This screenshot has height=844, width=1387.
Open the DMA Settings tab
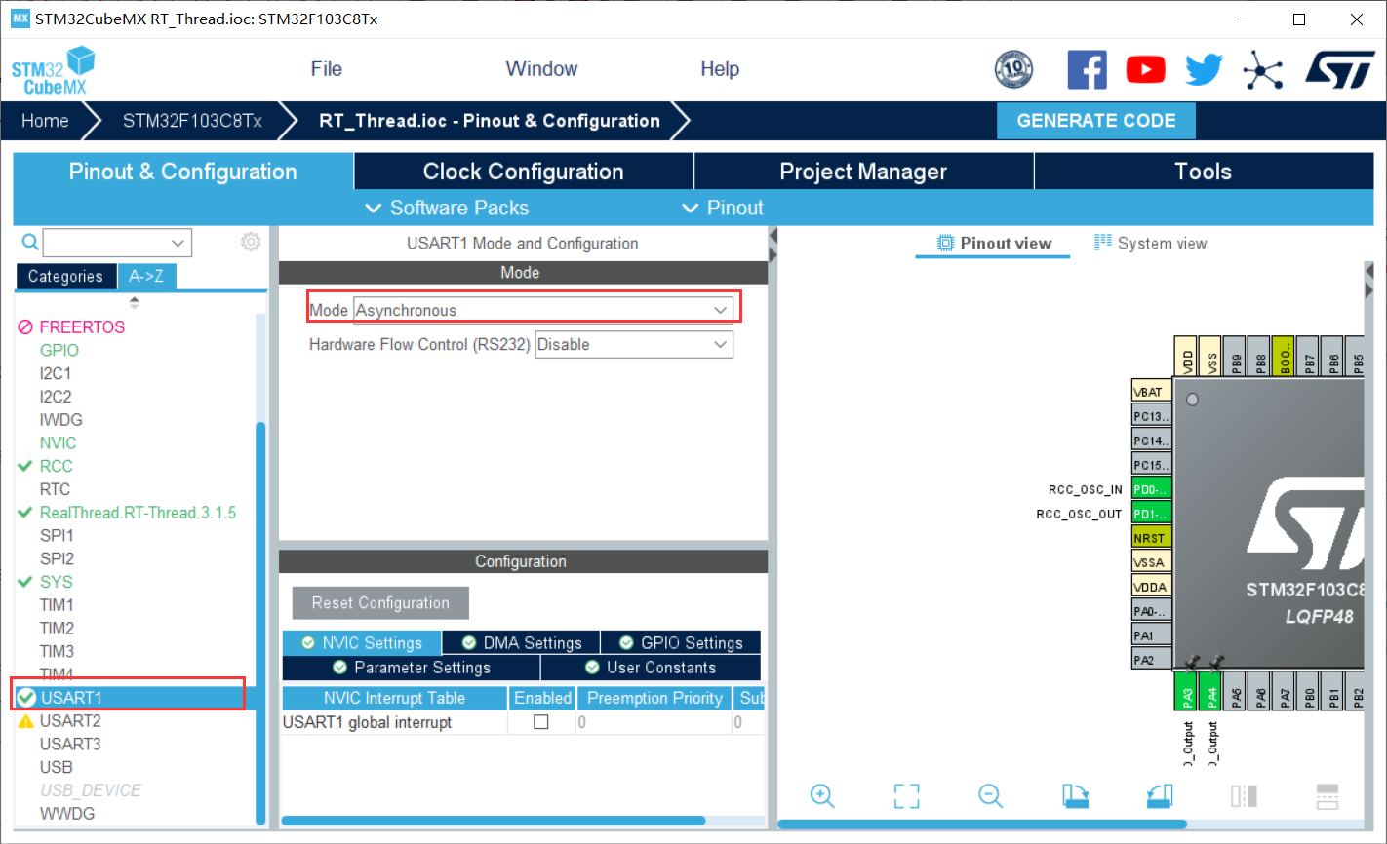(x=522, y=643)
